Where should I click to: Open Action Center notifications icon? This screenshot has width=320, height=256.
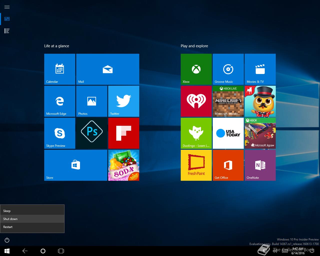pyautogui.click(x=311, y=251)
